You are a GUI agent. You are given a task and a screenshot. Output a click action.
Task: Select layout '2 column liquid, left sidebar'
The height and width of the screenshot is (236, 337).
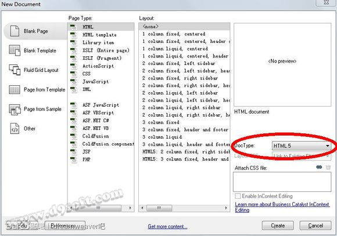[x=184, y=93]
